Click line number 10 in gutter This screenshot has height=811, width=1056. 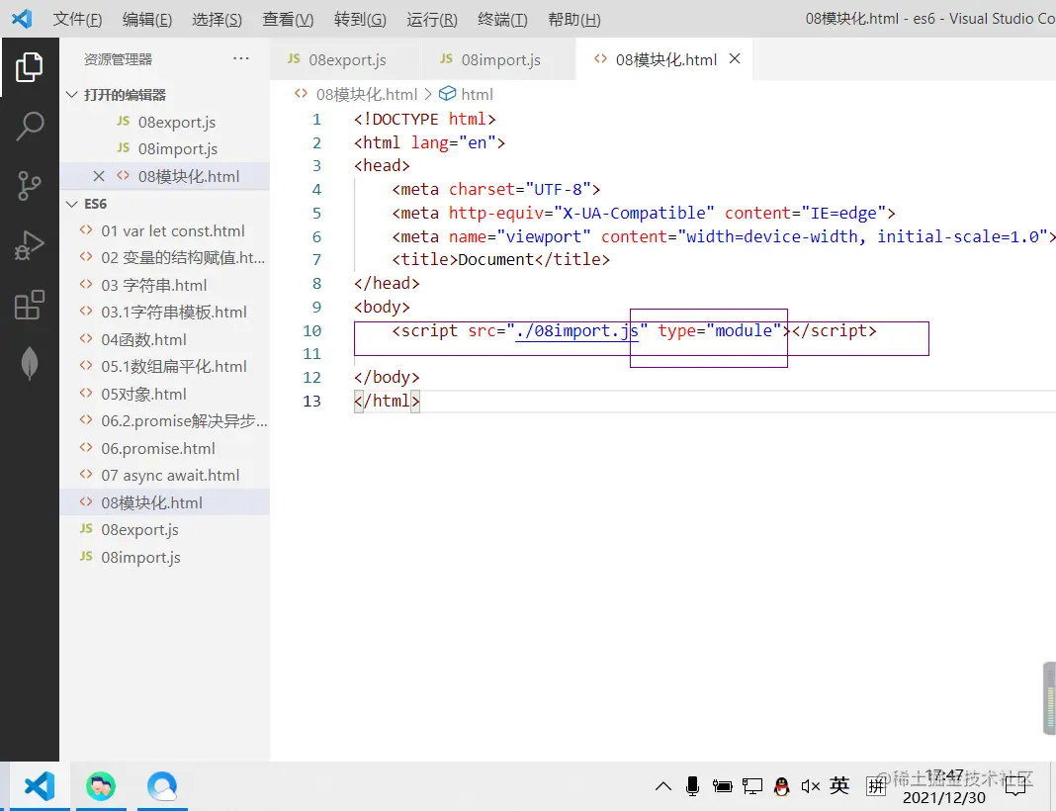pos(311,330)
